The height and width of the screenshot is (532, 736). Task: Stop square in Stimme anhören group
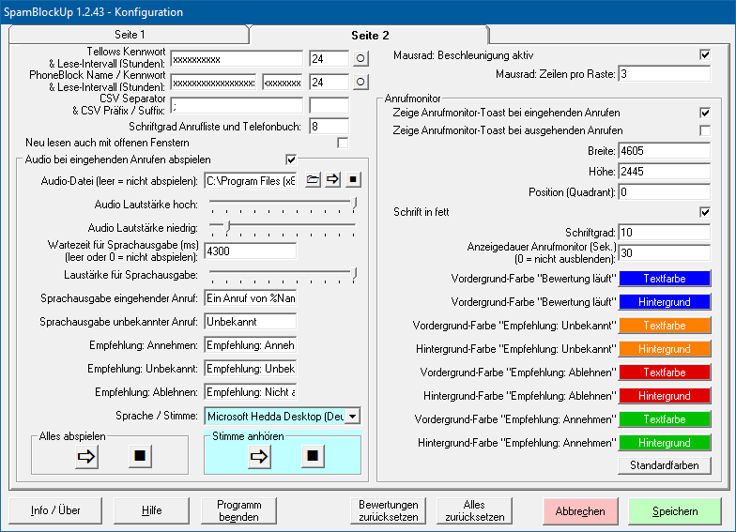click(313, 456)
